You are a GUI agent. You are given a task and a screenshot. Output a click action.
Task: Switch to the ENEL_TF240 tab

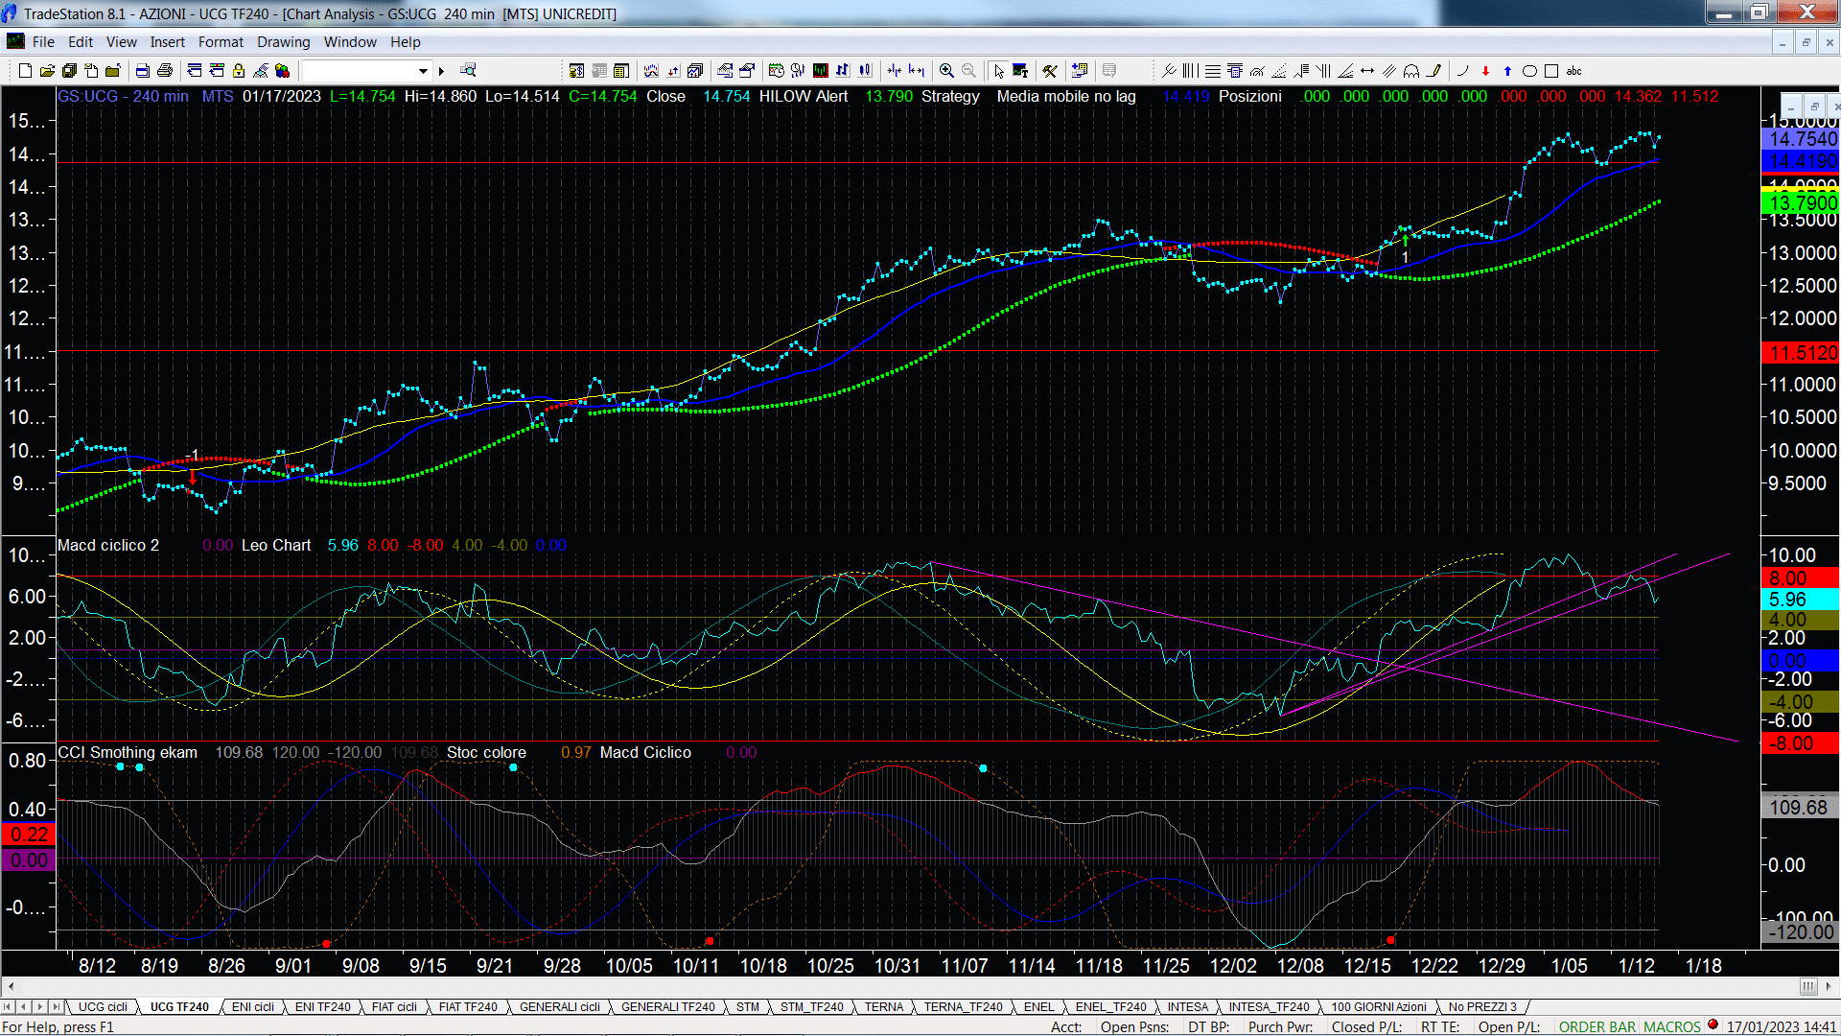(1110, 1007)
